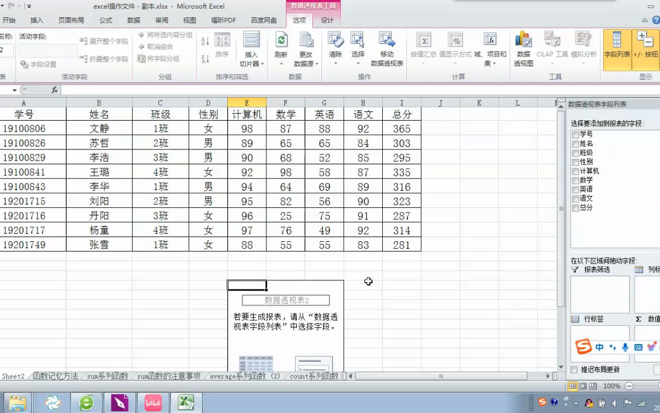The width and height of the screenshot is (660, 413).
Task: Enable 推迟布局更新 checkbox
Action: click(574, 369)
